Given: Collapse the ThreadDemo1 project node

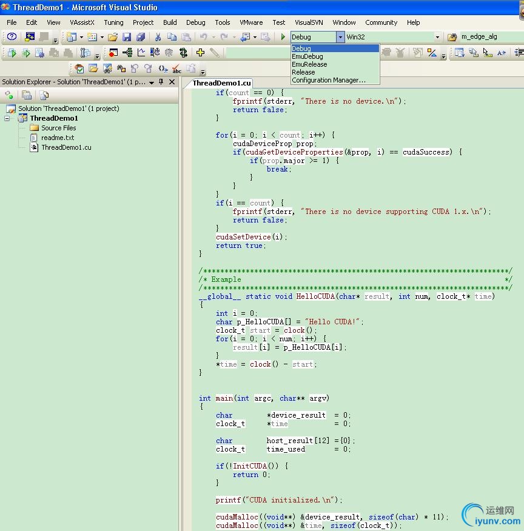Looking at the screenshot, I should 7,118.
